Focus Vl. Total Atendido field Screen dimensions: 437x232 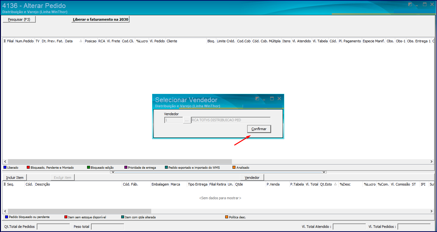coord(349,227)
